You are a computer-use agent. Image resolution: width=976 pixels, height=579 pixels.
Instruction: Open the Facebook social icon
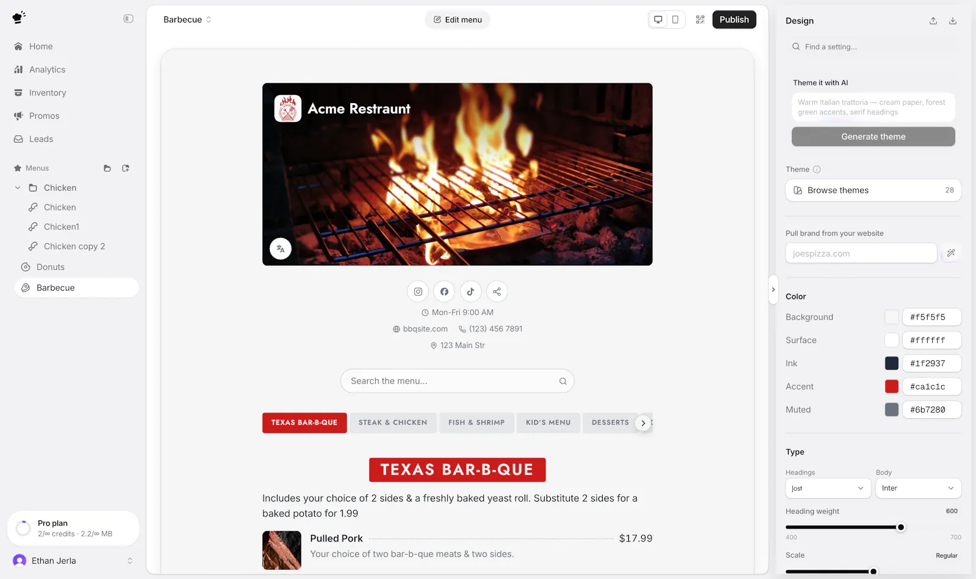[x=445, y=291]
